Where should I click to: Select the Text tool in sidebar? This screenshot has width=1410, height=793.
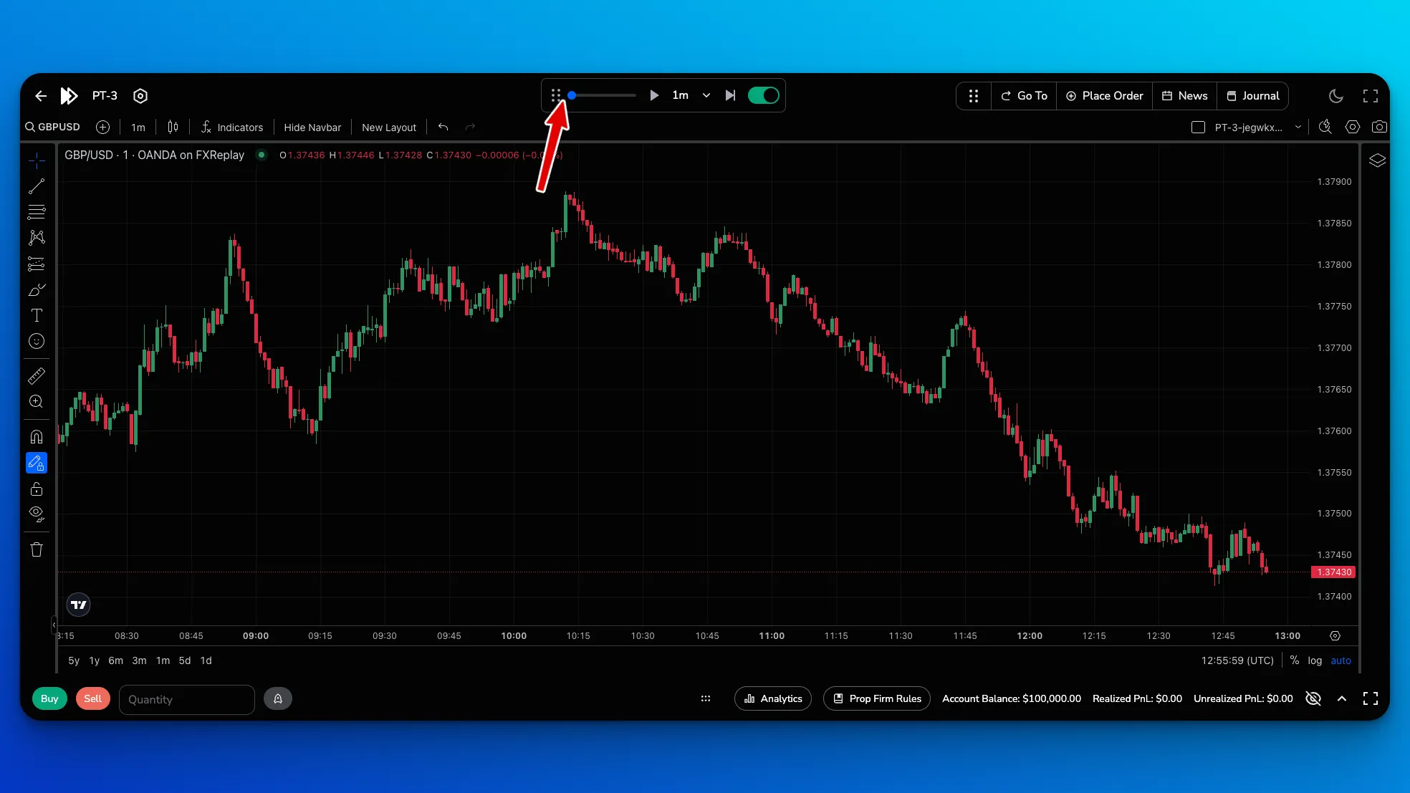[x=37, y=315]
